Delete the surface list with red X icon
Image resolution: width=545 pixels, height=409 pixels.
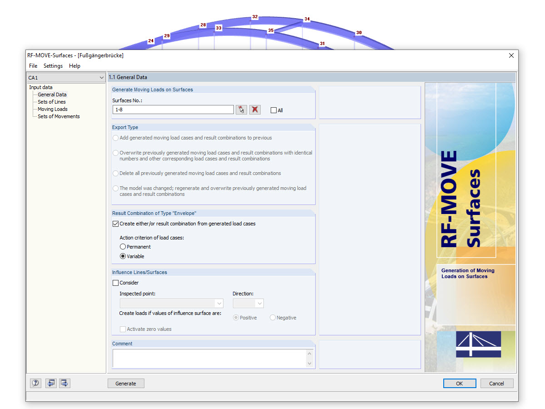point(255,110)
